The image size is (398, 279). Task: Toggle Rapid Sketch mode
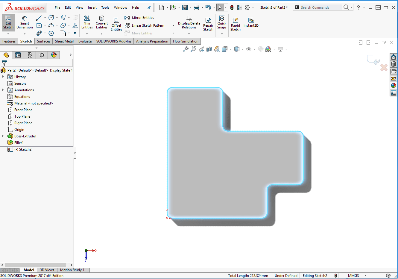(235, 24)
